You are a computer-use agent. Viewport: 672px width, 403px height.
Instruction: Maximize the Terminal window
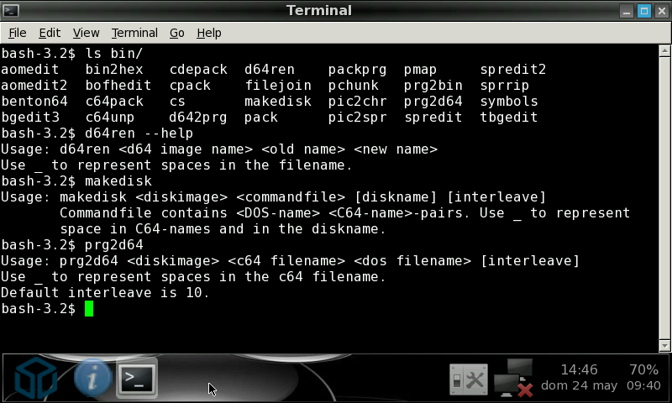pos(643,11)
